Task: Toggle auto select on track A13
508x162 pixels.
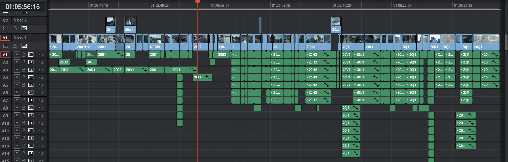Action: [x=31, y=146]
